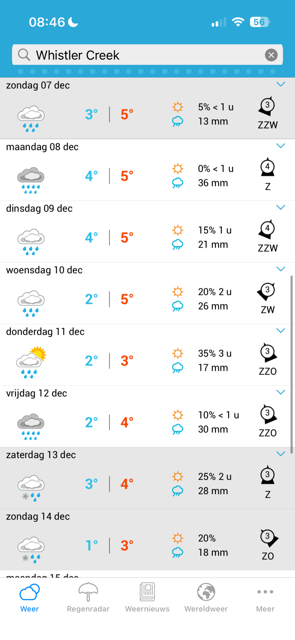The width and height of the screenshot is (295, 640).
Task: Expand donderdag 11 dec forecast chevron
Action: (x=281, y=331)
